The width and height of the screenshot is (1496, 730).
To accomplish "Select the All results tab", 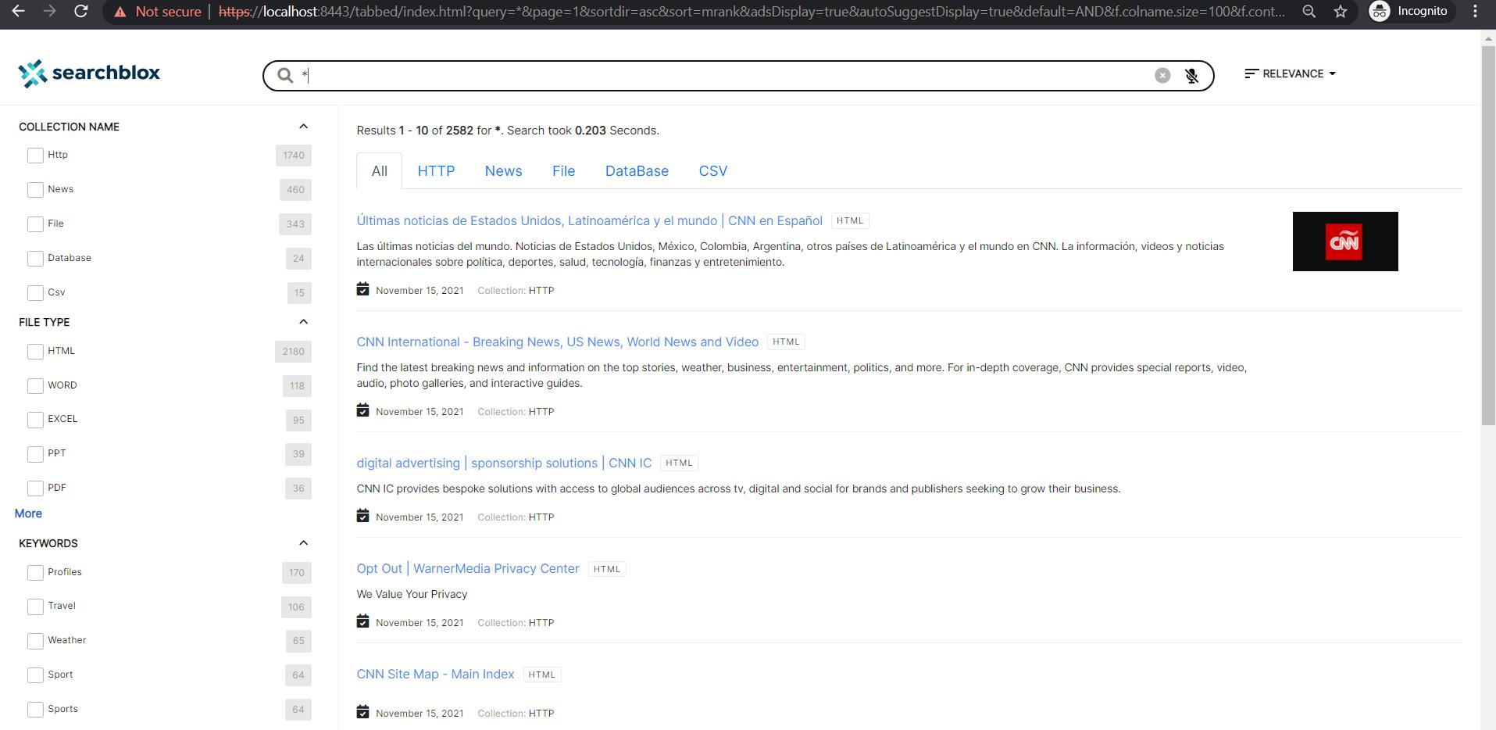I will tap(380, 171).
